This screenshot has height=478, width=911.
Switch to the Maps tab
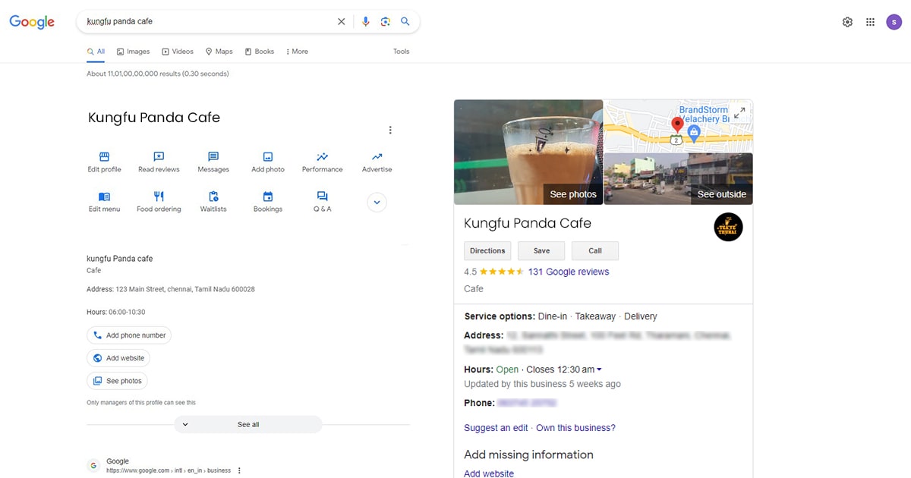(219, 52)
